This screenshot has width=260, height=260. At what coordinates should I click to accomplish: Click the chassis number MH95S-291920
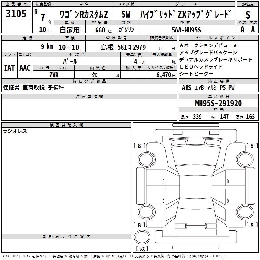pos(218,103)
